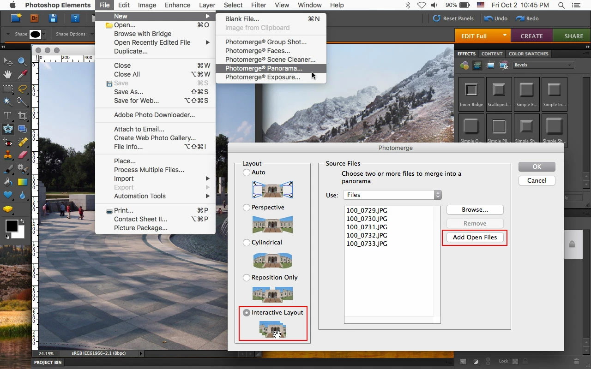Click the Browse... button
Viewport: 591px width, 369px height.
[x=475, y=209]
